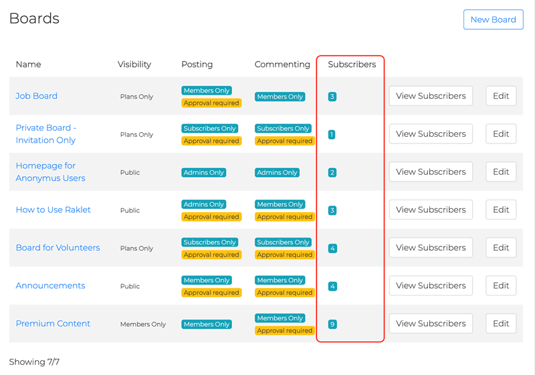Open the Board for Volunteers link
Image resolution: width=535 pixels, height=375 pixels.
[x=58, y=248]
